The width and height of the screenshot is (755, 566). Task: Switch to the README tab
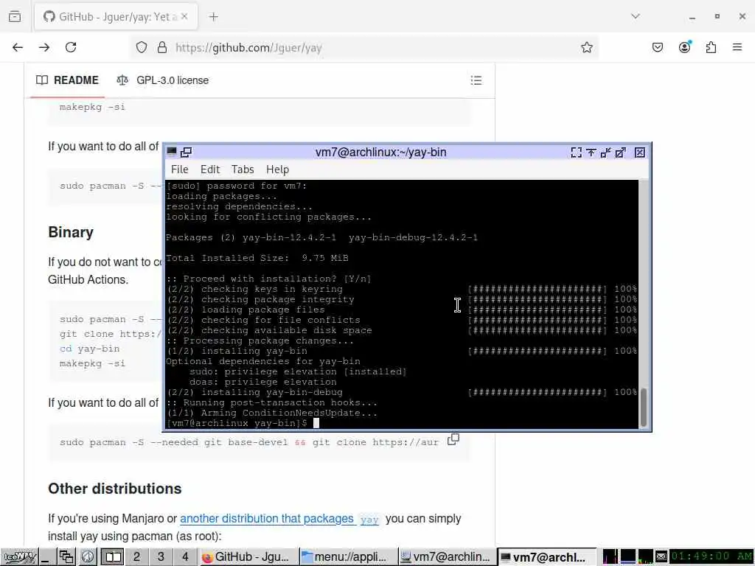pos(67,80)
